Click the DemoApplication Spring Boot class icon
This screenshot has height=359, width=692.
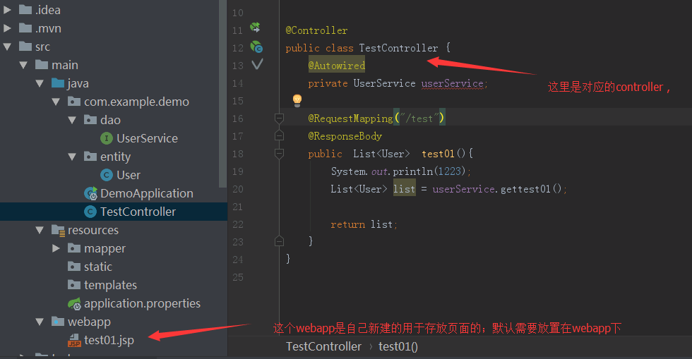(90, 193)
